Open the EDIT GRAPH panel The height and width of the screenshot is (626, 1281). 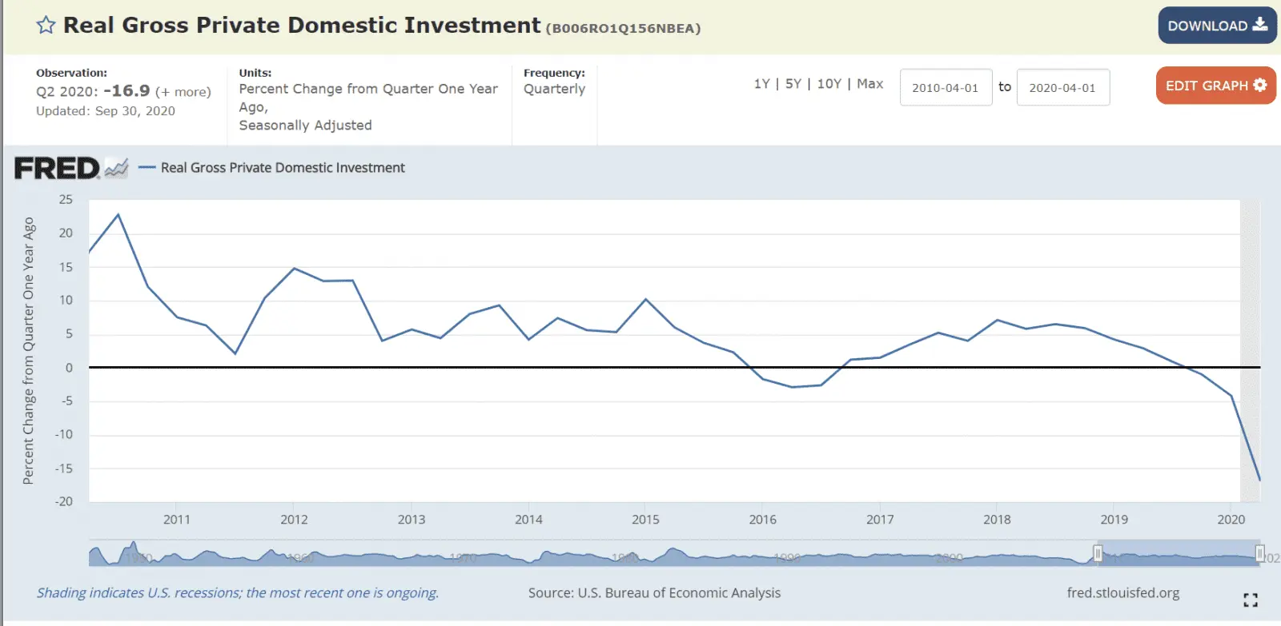(1215, 86)
